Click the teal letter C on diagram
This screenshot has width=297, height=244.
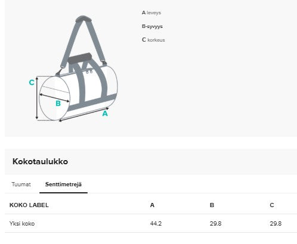[x=32, y=82]
